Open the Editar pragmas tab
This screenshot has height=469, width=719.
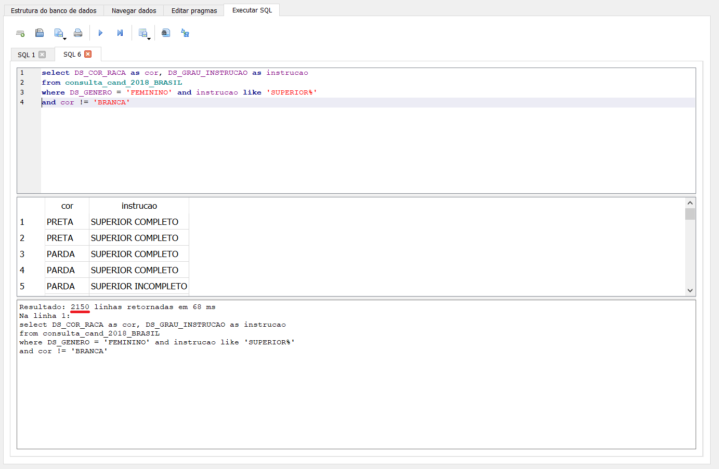194,10
